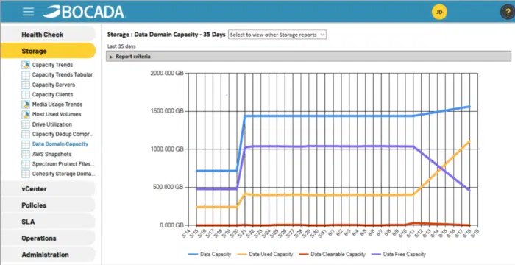Open the Capacity Dedup Compr... report
This screenshot has width=515, height=265.
(x=63, y=134)
